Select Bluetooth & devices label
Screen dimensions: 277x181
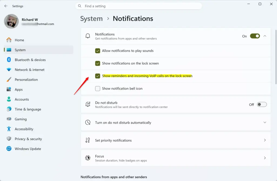point(30,60)
